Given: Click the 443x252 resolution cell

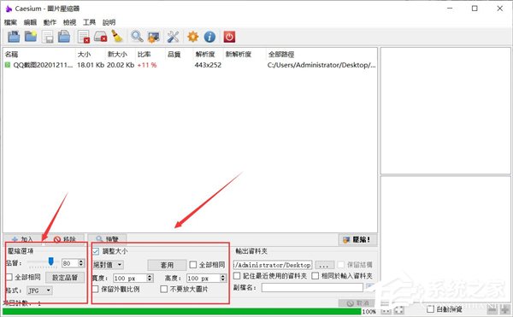Looking at the screenshot, I should 208,65.
